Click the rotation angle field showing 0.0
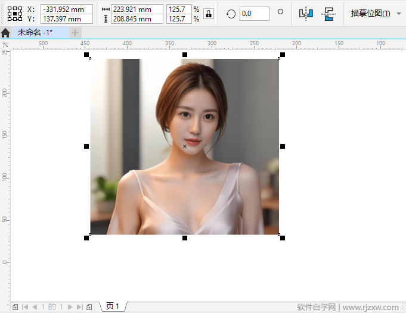Image resolution: width=406 pixels, height=313 pixels. pos(253,13)
